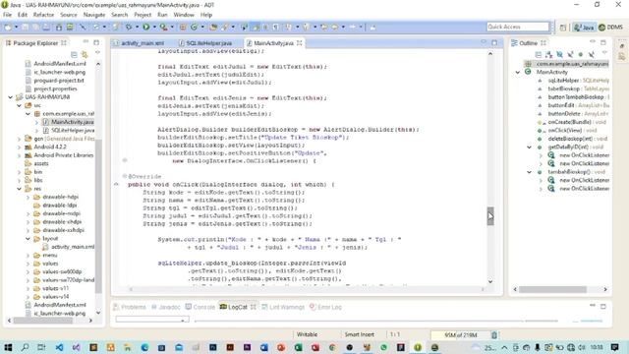The width and height of the screenshot is (629, 354).
Task: Click the Android Virtual Device Manager icon
Action: tap(70, 27)
